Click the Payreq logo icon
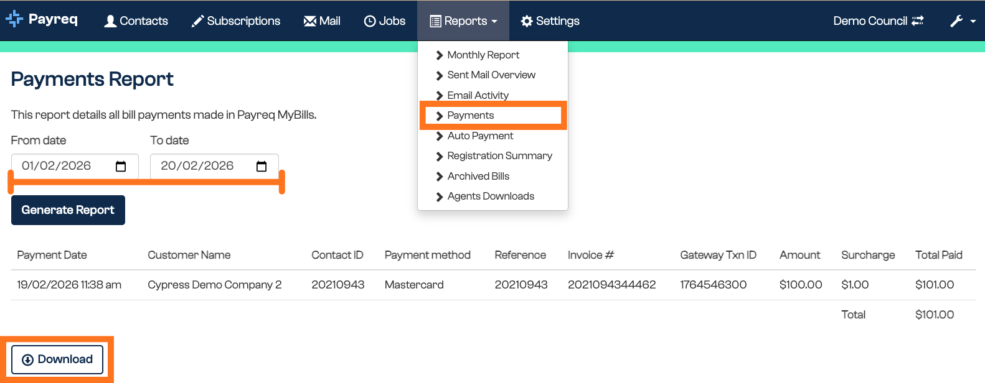 click(x=14, y=19)
